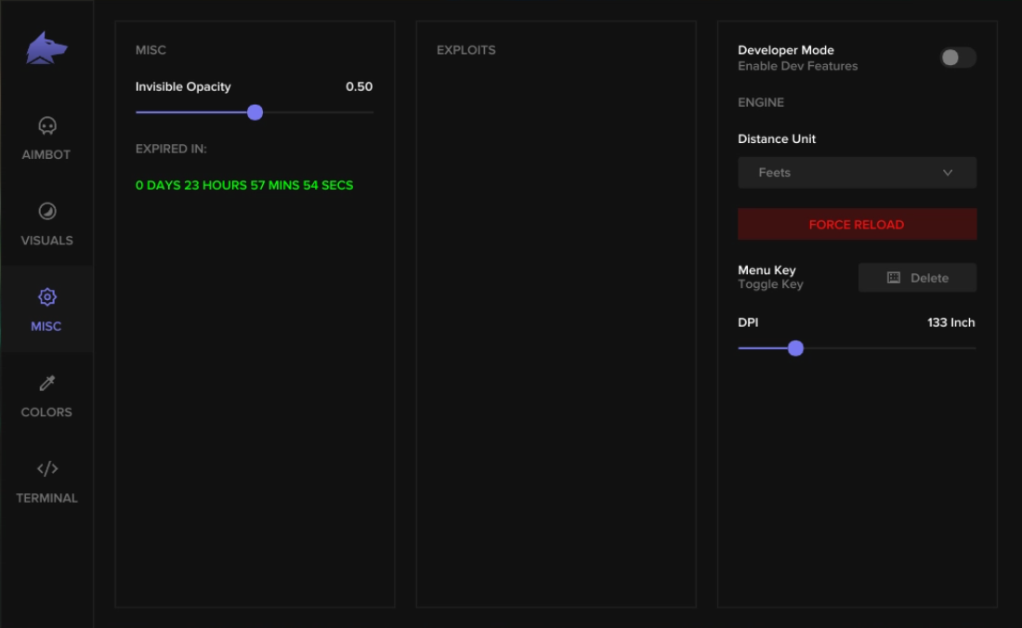Switch to the COLORS tab label
Image resolution: width=1022 pixels, height=628 pixels.
pyautogui.click(x=46, y=412)
